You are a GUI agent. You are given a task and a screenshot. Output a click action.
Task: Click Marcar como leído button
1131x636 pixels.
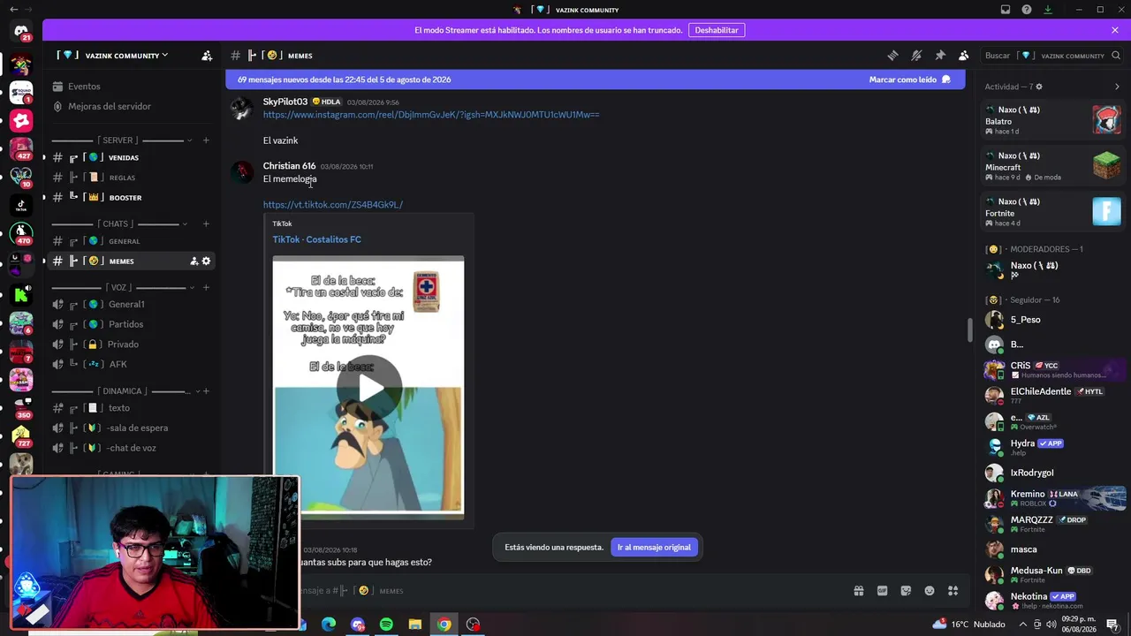pyautogui.click(x=909, y=79)
